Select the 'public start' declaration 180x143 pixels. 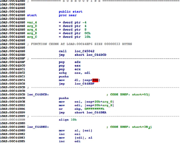(70, 11)
